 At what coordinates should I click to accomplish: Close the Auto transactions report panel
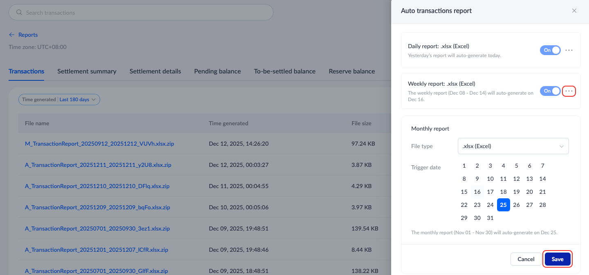pyautogui.click(x=574, y=11)
